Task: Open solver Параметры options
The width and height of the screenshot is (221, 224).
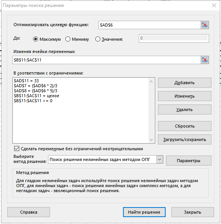Action: pyautogui.click(x=189, y=161)
